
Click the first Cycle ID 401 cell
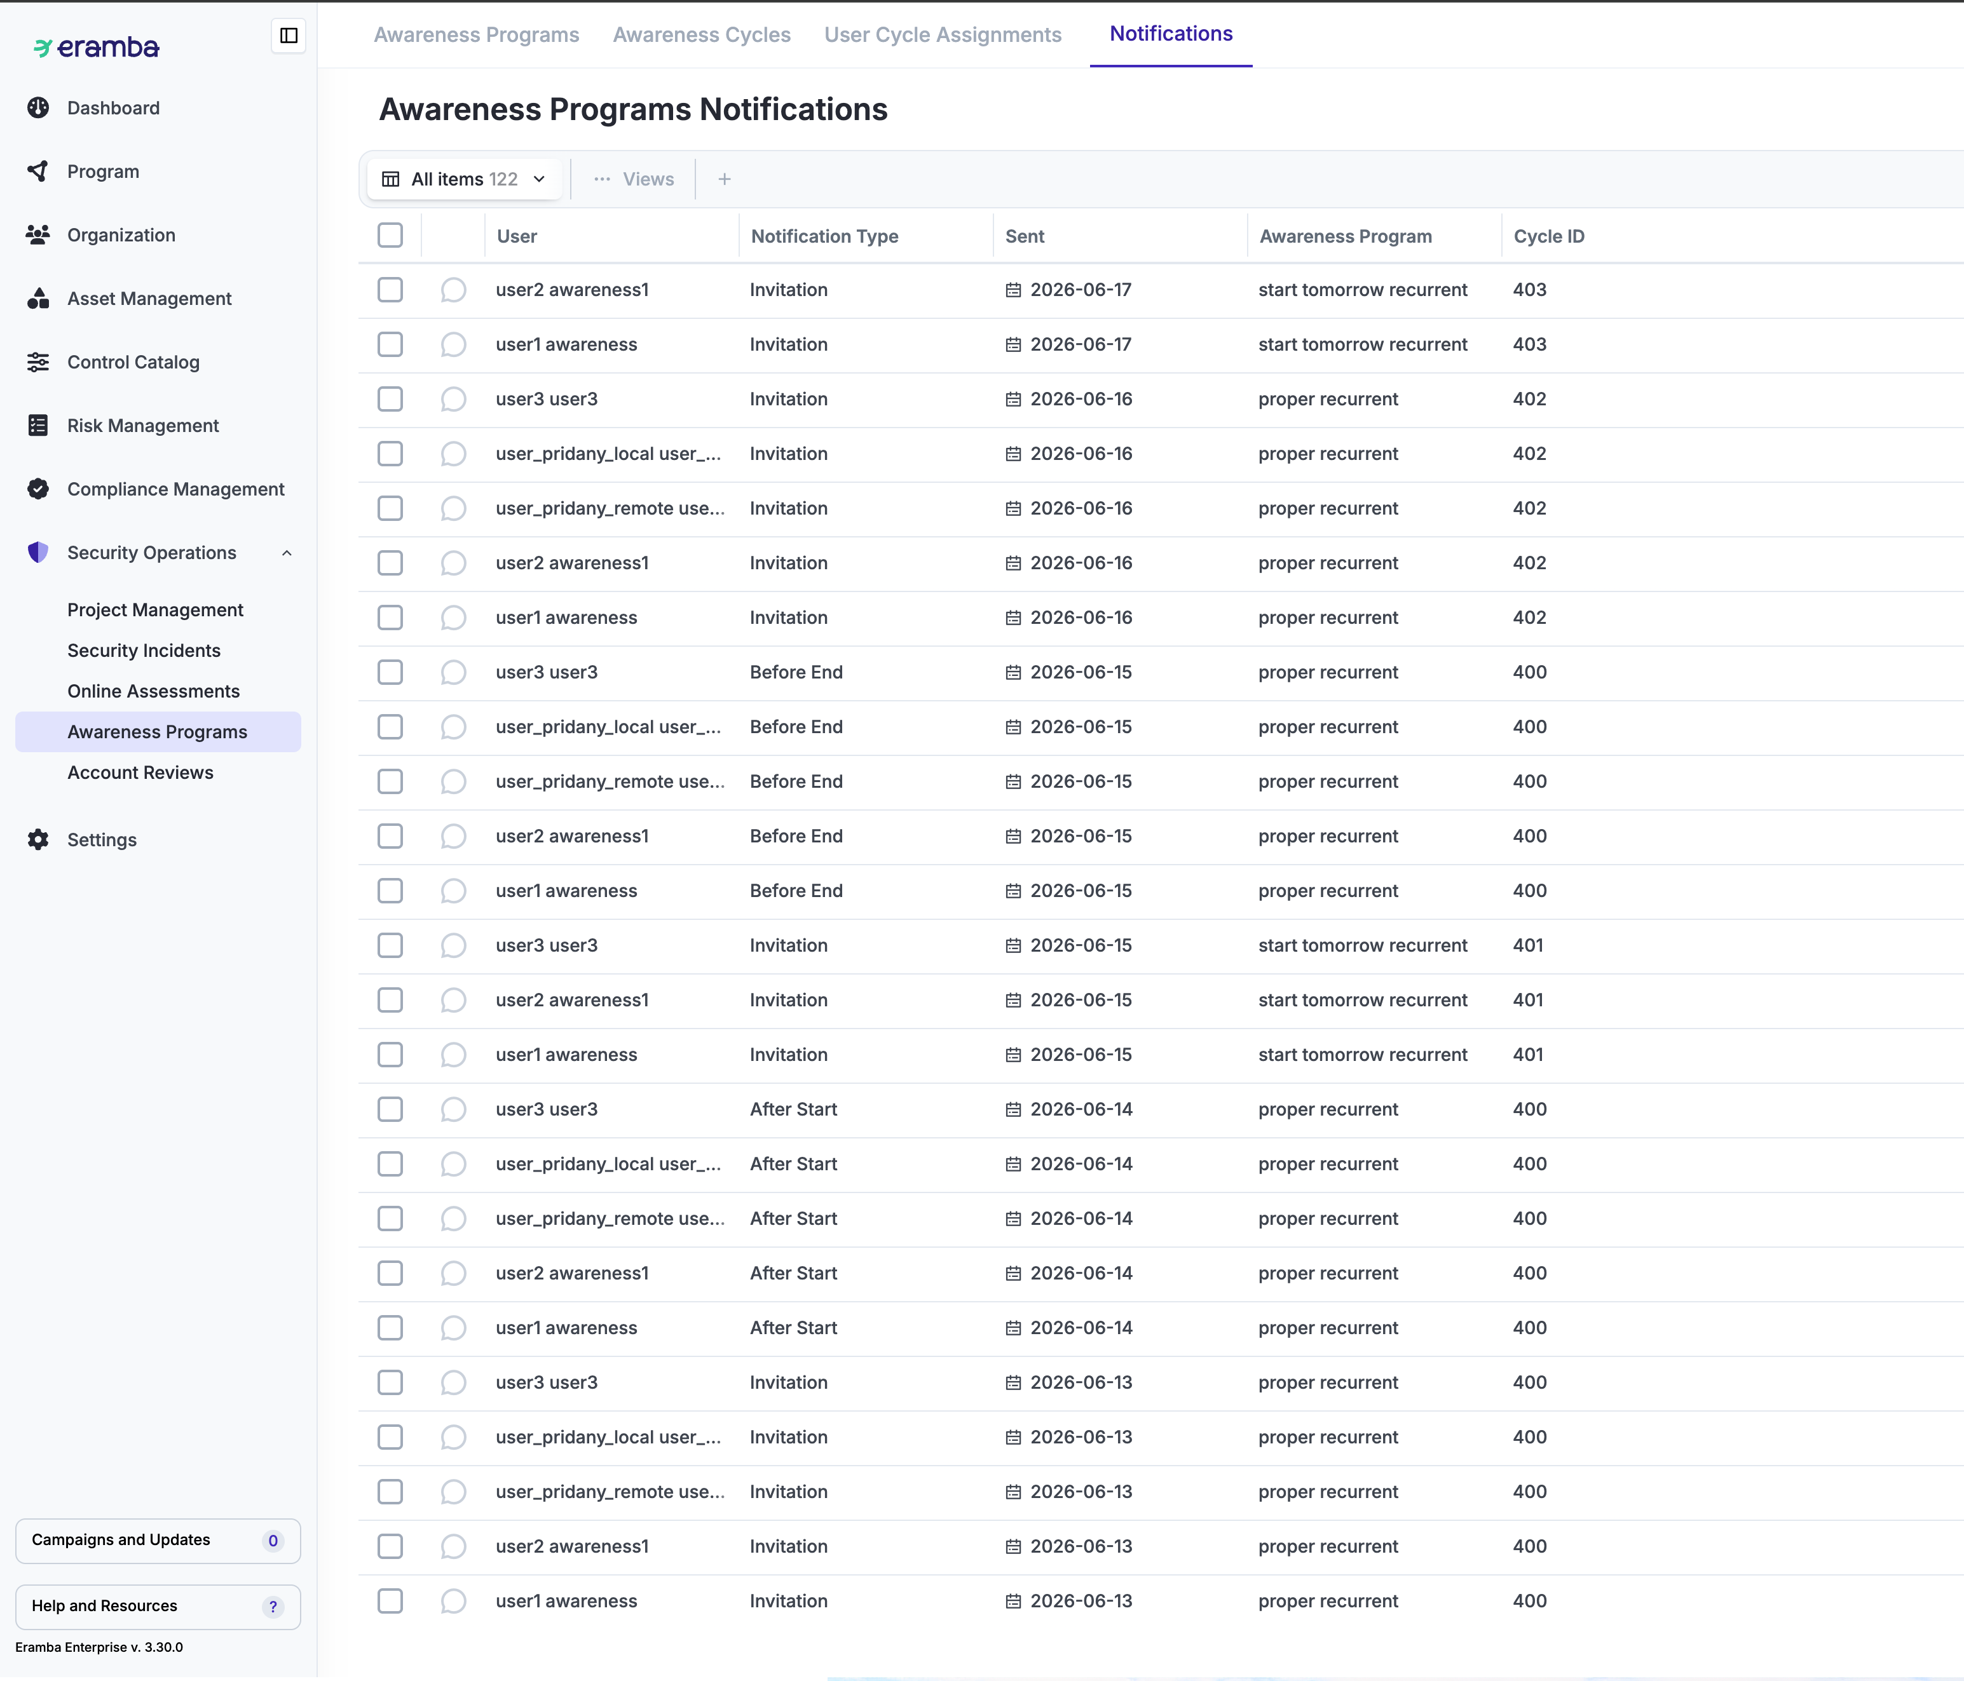(x=1528, y=946)
